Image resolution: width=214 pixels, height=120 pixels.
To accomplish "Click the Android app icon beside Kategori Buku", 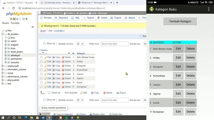I will [151, 9].
